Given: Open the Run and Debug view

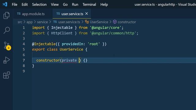Looking at the screenshot, I should pos(6,60).
